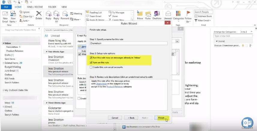Click the Type a new task field
The height and width of the screenshot is (131, 257).
pos(233,36)
